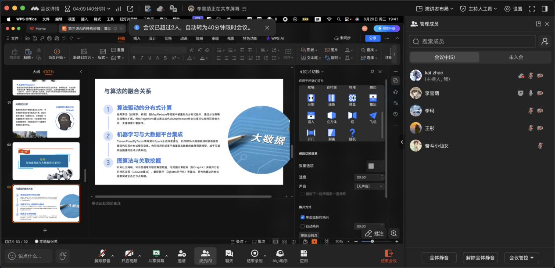Select the 飞机 slide transition effect

[372, 116]
